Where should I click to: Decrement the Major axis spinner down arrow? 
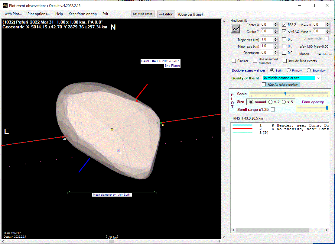(275, 41)
